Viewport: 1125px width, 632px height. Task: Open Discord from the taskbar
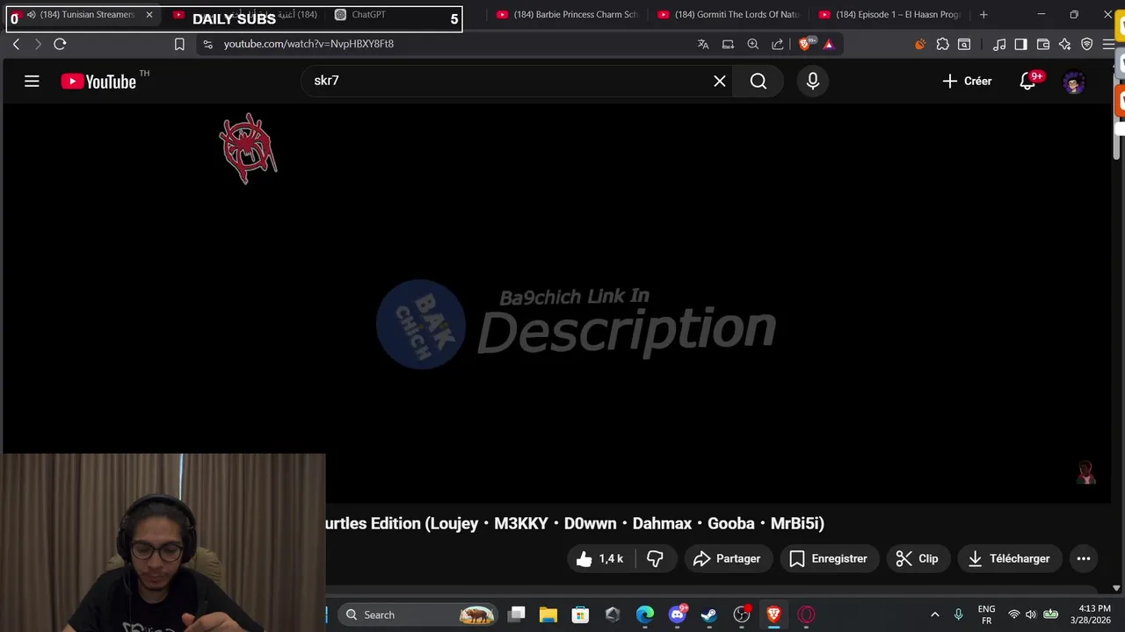[678, 614]
